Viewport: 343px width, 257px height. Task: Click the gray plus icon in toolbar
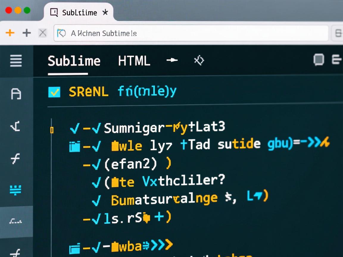[27, 33]
